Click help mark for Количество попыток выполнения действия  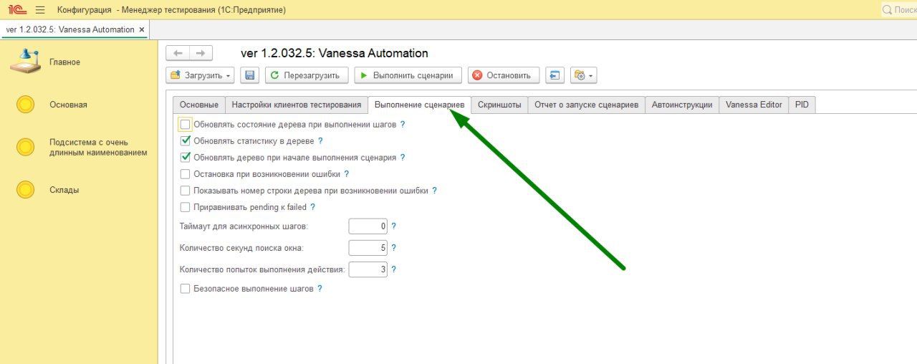[x=394, y=270]
